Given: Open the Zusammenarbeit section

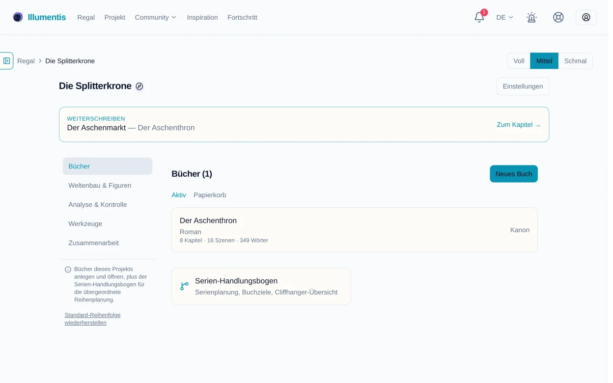Looking at the screenshot, I should point(108,243).
